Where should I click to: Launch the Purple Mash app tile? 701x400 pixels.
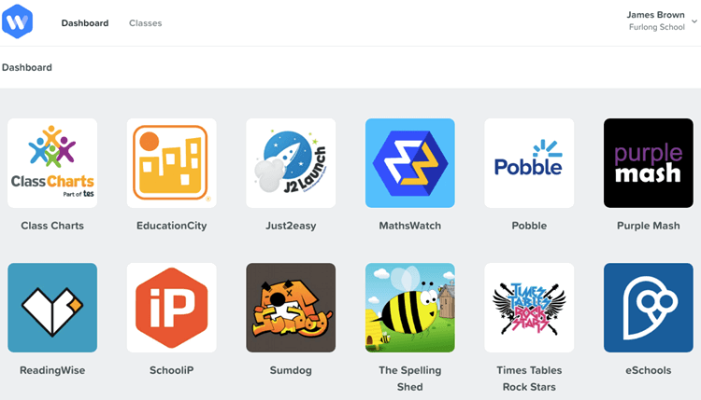[x=649, y=163]
